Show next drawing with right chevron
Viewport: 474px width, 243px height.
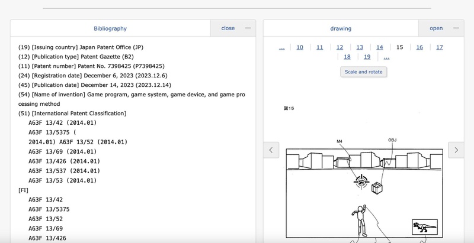(x=456, y=150)
